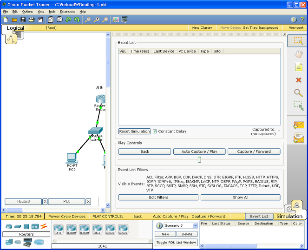Click Capture / Forward panel button
Image resolution: width=308 pixels, height=250 pixels.
pos(254,151)
